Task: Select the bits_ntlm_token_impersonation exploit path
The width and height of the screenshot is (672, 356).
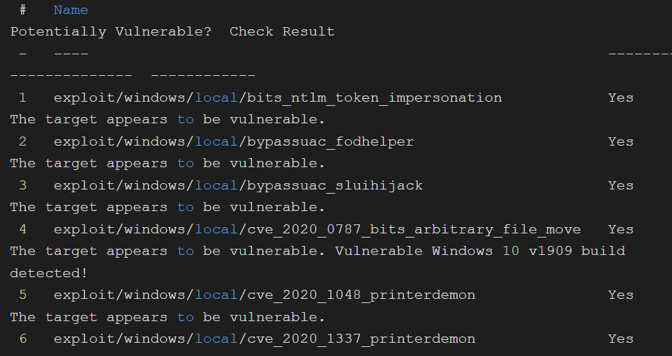Action: point(277,98)
